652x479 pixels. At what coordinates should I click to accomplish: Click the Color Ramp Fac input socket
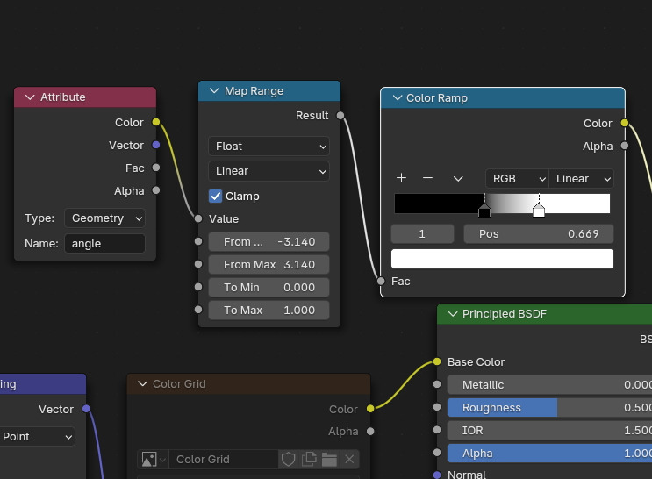pyautogui.click(x=381, y=281)
